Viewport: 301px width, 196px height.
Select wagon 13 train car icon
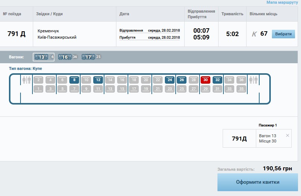click(41, 57)
